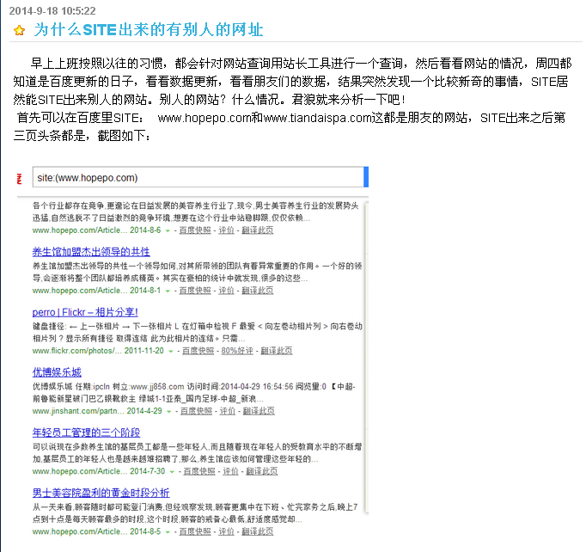Expand the green arrow after date 2014-4-29
Image resolution: width=586 pixels, height=552 pixels.
169,411
